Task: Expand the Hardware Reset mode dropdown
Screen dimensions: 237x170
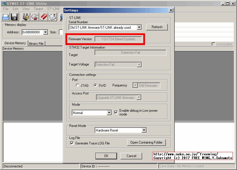Action: click(144, 130)
